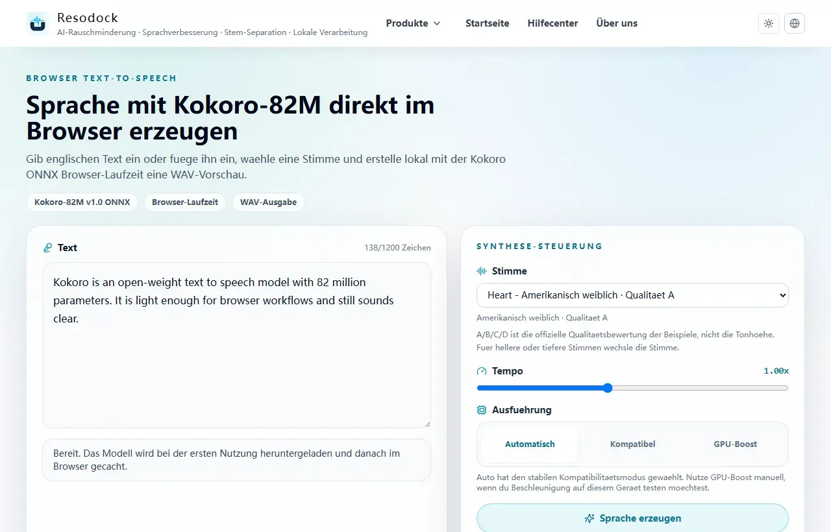The height and width of the screenshot is (532, 831).
Task: Click the Kokoro-82M v1.0 ONNX badge
Action: coord(82,202)
